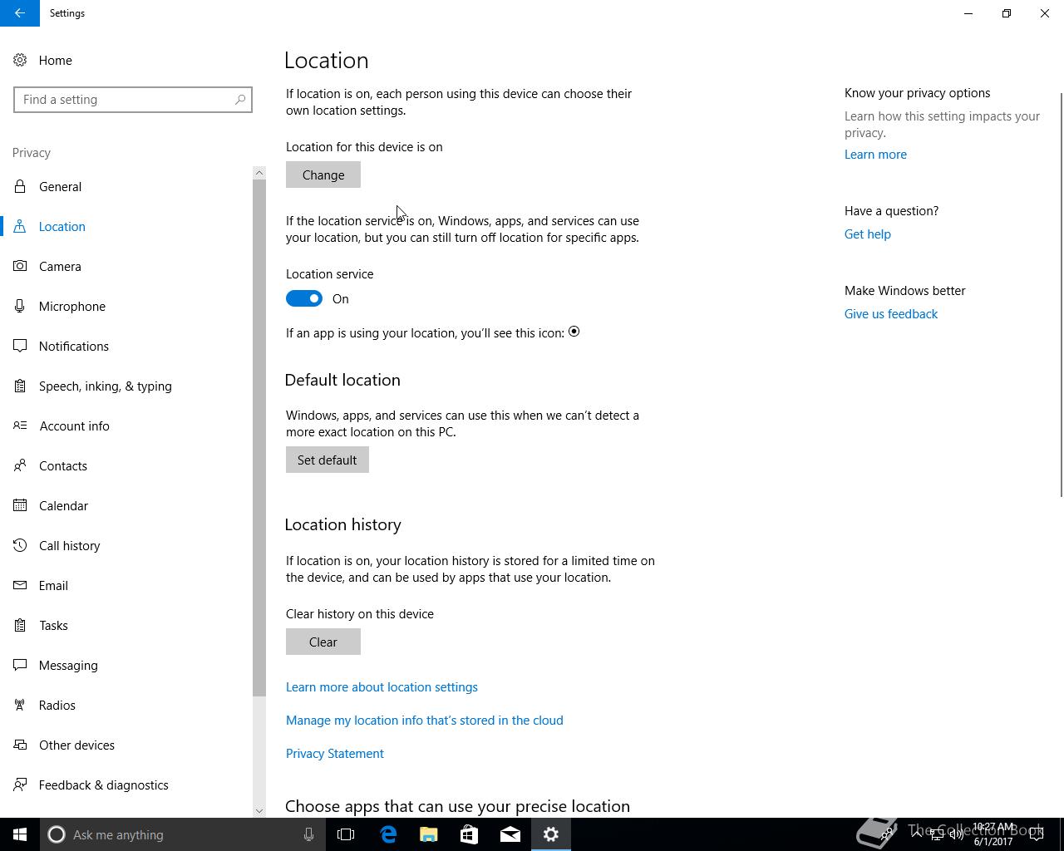Click the taskbar clock showing 6/1/2017

pyautogui.click(x=993, y=834)
